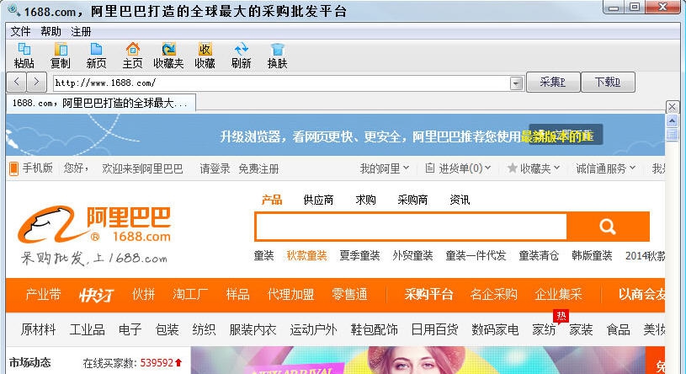
Task: Click the 韩版童装 link
Action: pyautogui.click(x=592, y=255)
